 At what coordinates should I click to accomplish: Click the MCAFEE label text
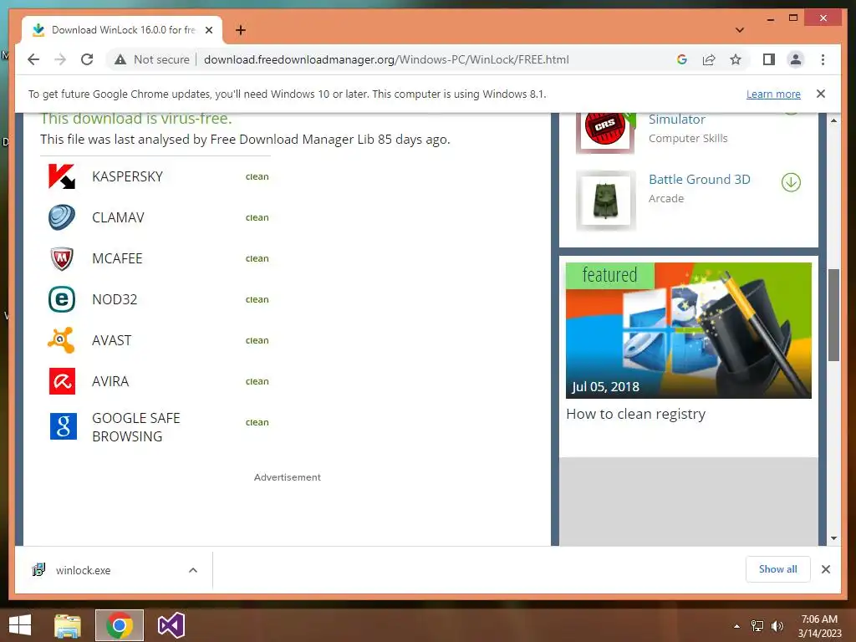(x=117, y=258)
